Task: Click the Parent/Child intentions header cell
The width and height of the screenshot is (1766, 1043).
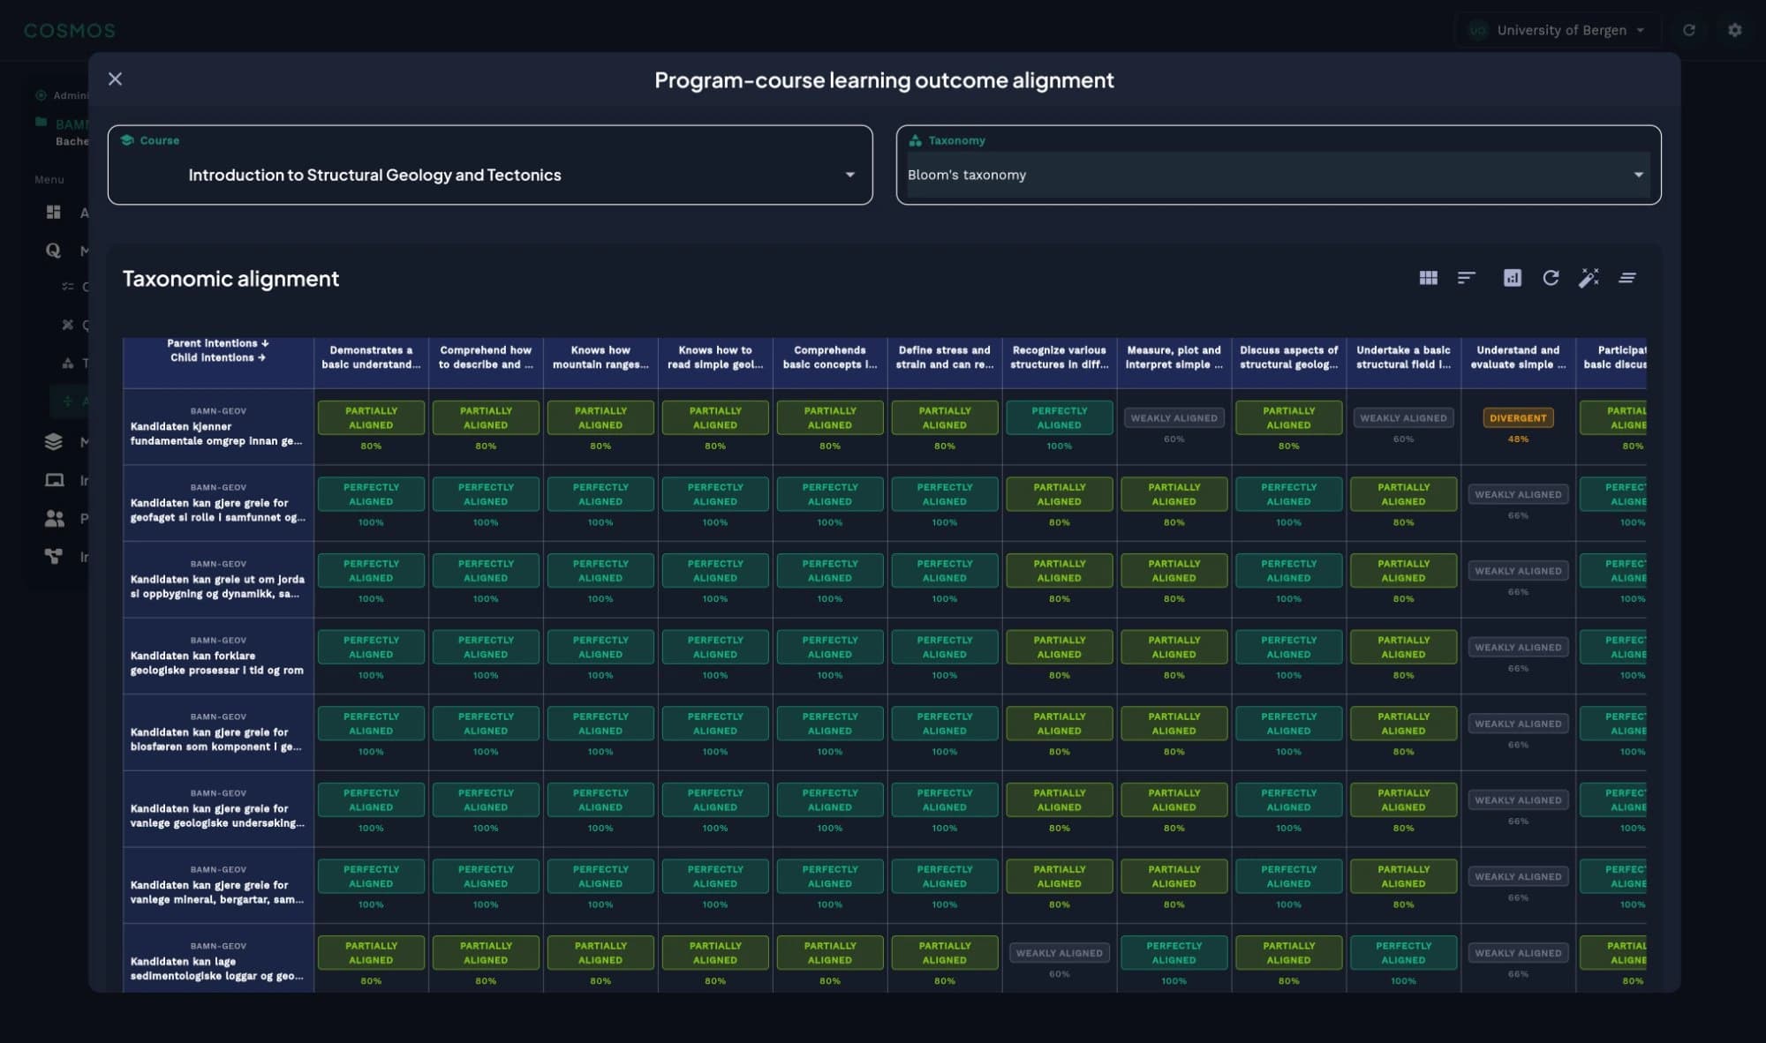Action: point(217,351)
